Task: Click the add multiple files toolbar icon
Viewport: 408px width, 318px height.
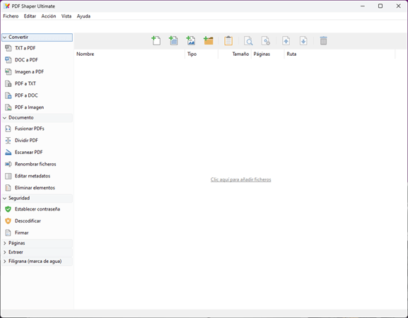Action: click(x=173, y=41)
